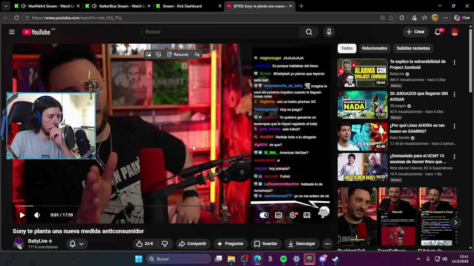Screen dimensions: 474x266
Task: Click the Preguntar ask button
Action: click(x=230, y=243)
